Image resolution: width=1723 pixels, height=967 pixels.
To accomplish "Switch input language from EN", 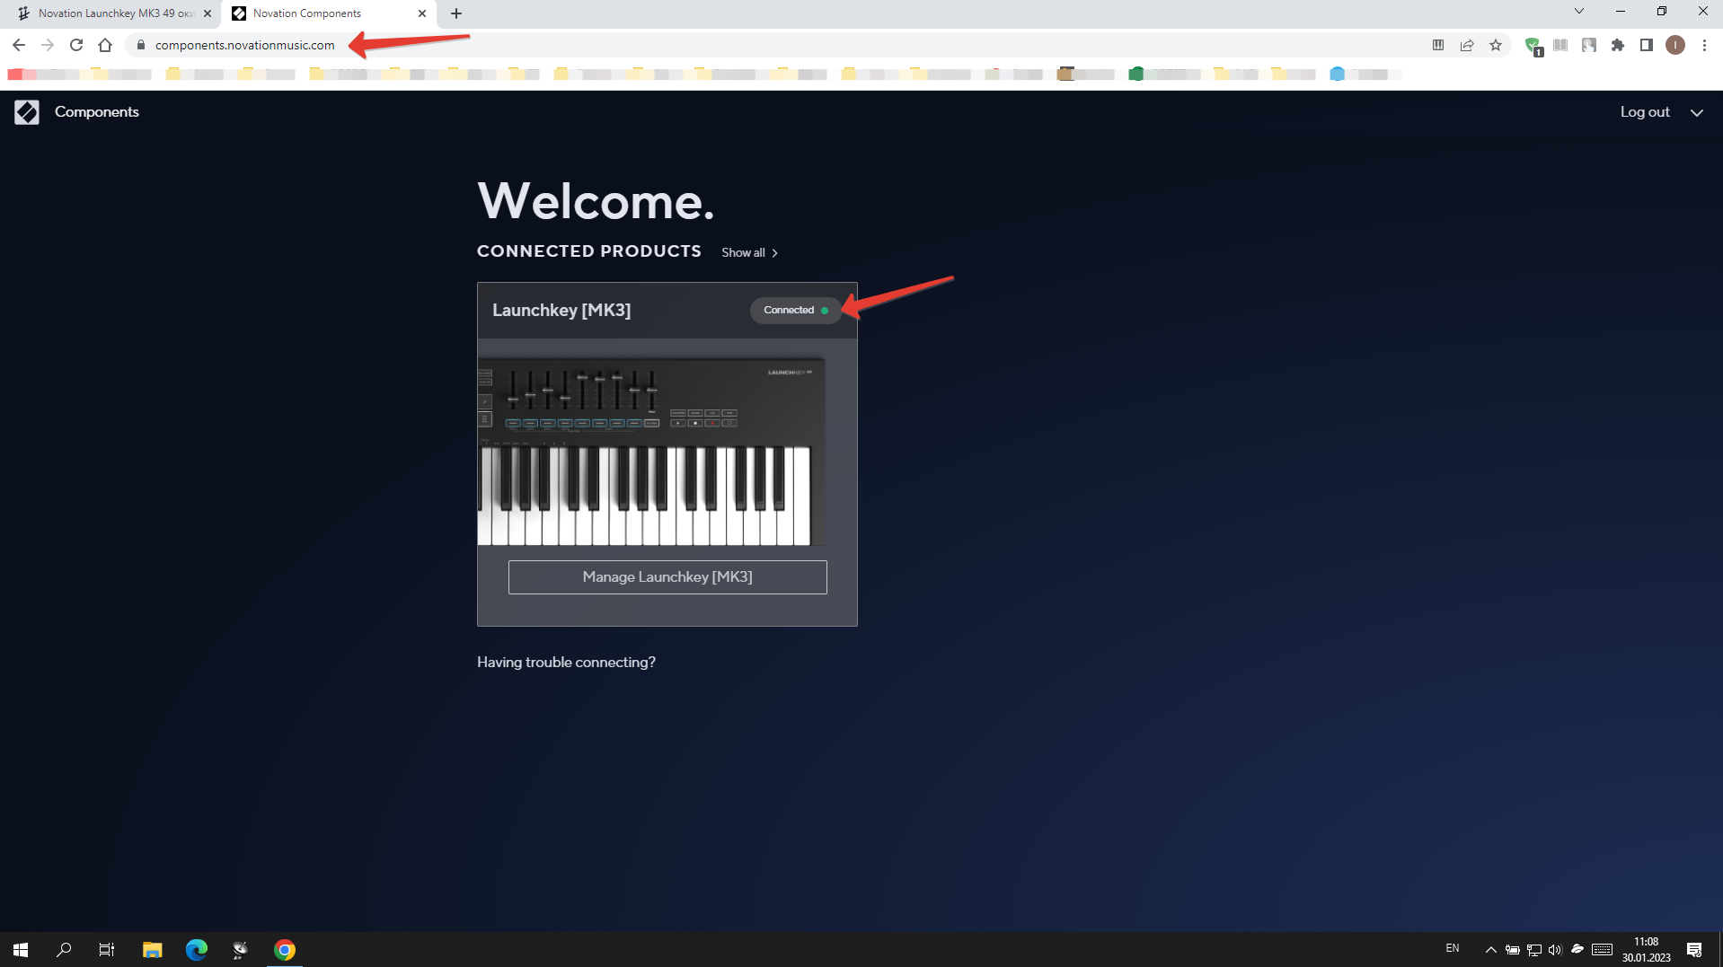I will [x=1452, y=949].
